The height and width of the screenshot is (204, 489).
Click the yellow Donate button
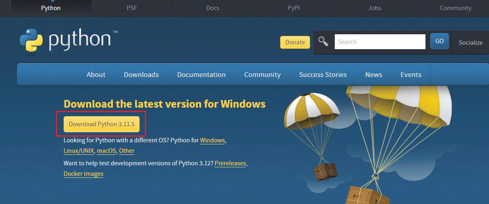tap(295, 42)
